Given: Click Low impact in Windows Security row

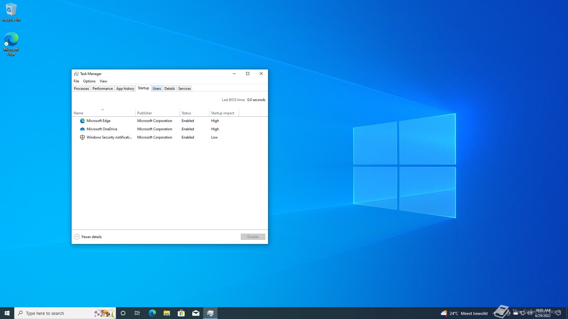Looking at the screenshot, I should [x=214, y=137].
